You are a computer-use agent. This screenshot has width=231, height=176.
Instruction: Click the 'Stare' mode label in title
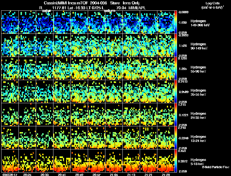pyautogui.click(x=115, y=3)
